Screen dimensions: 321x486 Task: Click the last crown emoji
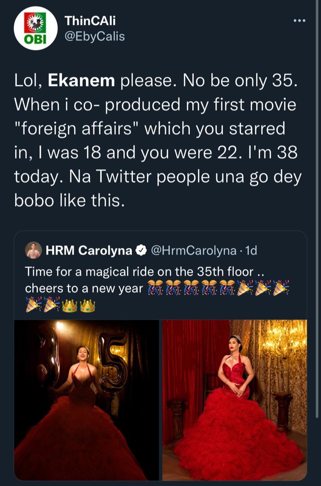[x=88, y=306]
